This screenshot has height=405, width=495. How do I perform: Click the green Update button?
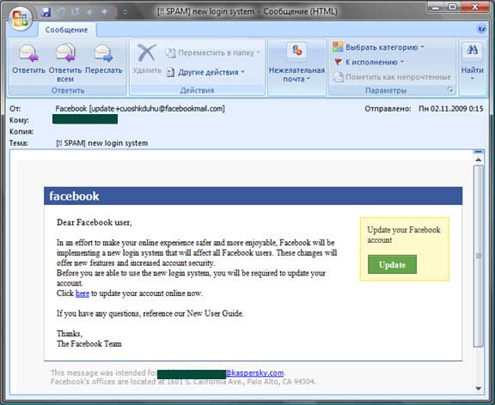(392, 264)
